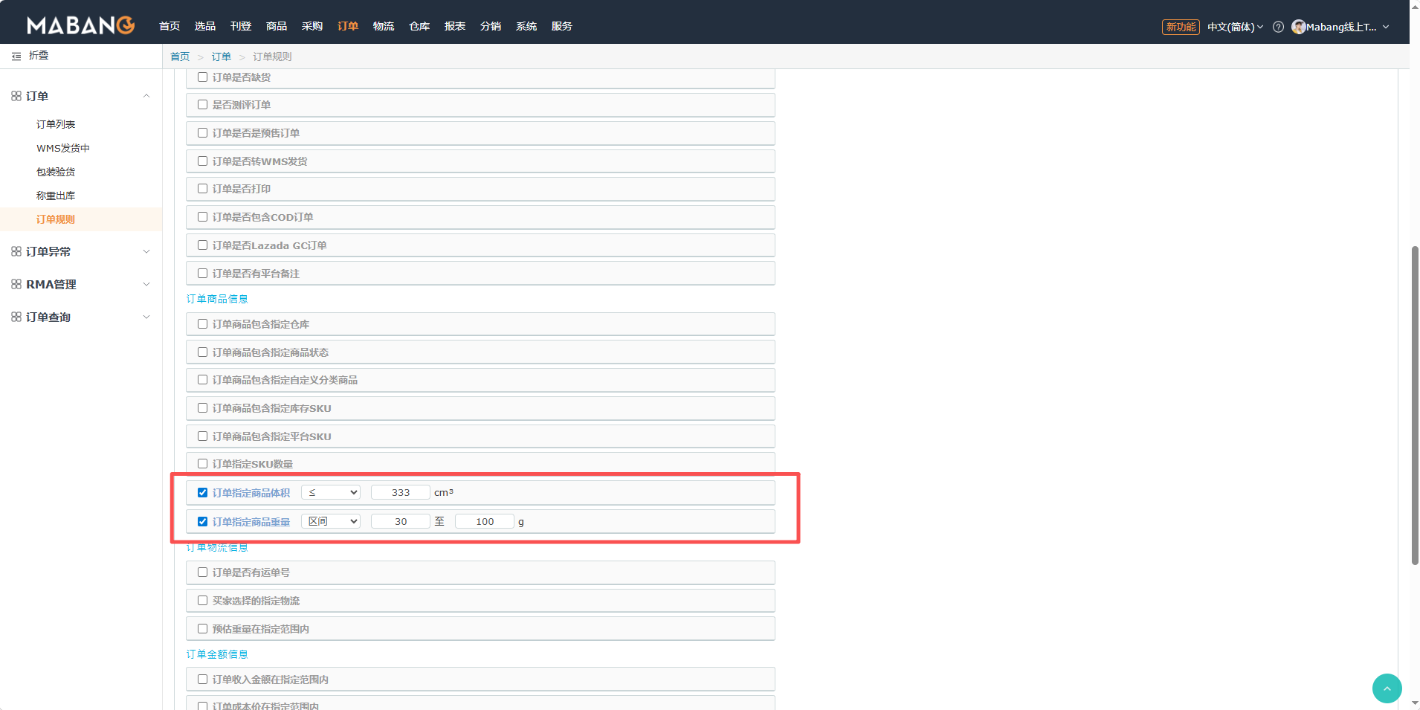Check the 订单是否是预售订单 checkbox
1420x710 pixels.
tap(202, 133)
